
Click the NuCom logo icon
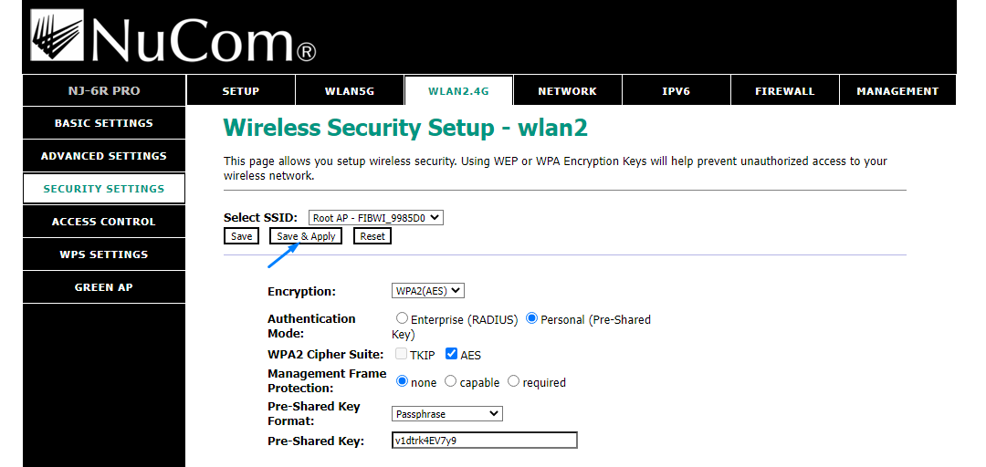(57, 36)
